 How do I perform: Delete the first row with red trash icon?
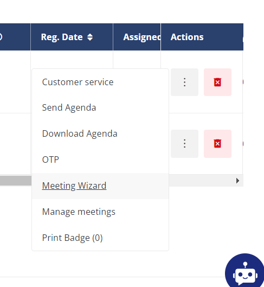click(x=217, y=82)
